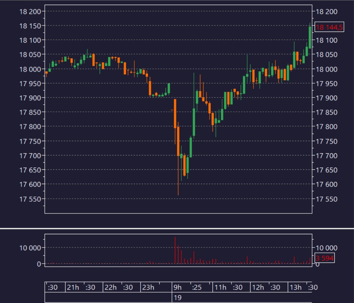The image size is (354, 303).
Task: Click 17 650 on the right price axis
Action: [326, 170]
